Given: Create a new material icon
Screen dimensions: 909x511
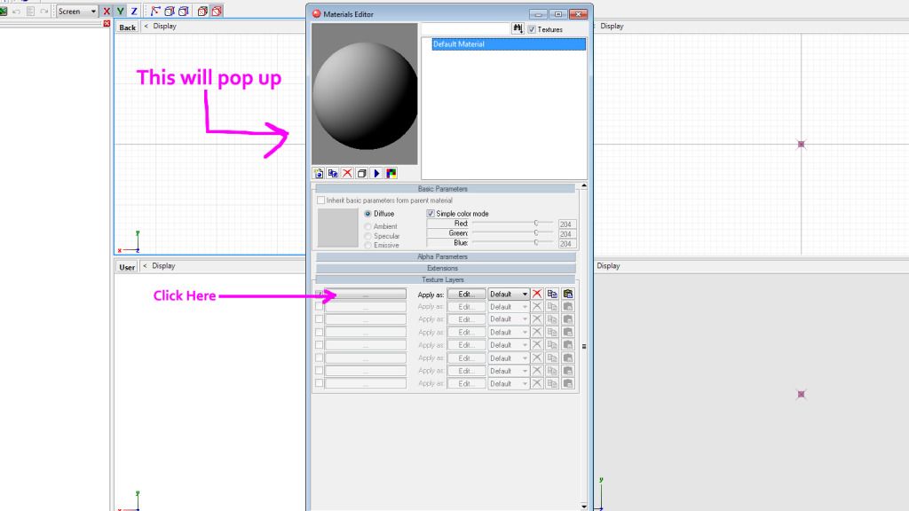Looking at the screenshot, I should 319,173.
